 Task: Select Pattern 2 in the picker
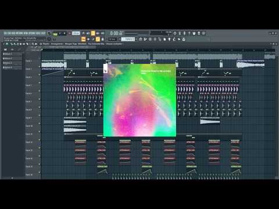pyautogui.click(x=12, y=59)
